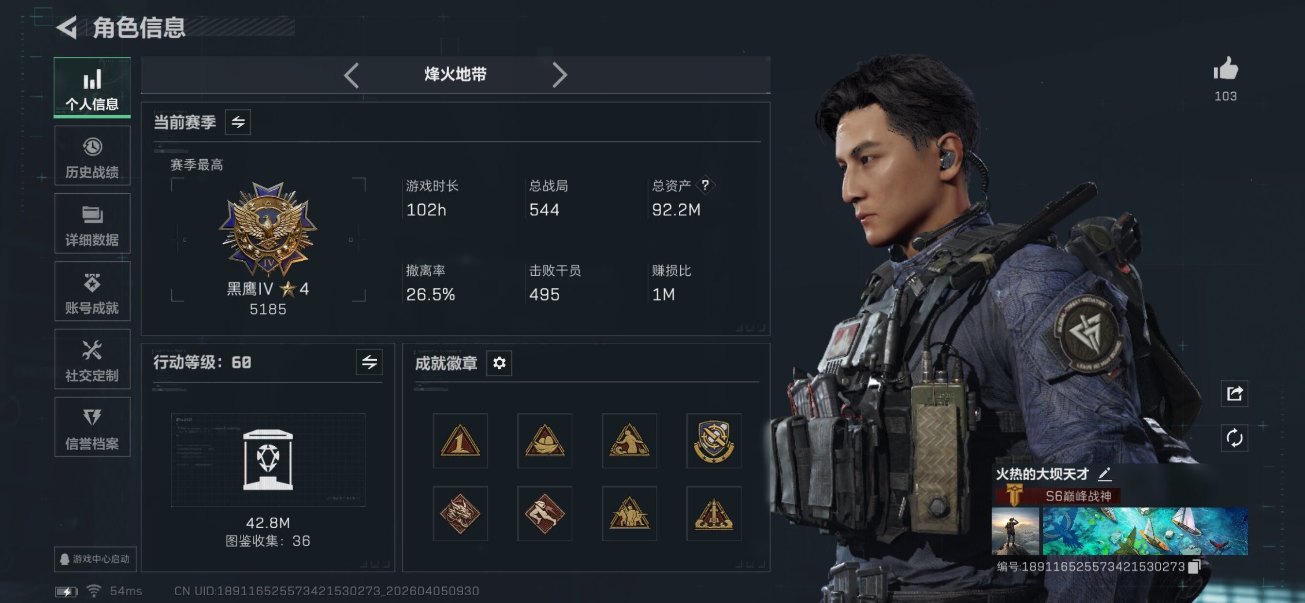Switch to the previous mode before 烽火地带

[x=351, y=76]
